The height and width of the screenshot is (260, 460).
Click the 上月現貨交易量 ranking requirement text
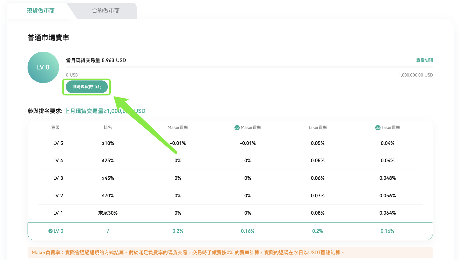pos(105,111)
